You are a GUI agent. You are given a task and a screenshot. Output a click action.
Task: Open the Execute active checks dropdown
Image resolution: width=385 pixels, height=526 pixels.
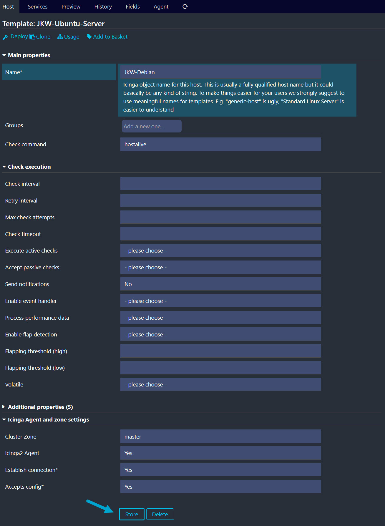tap(220, 250)
